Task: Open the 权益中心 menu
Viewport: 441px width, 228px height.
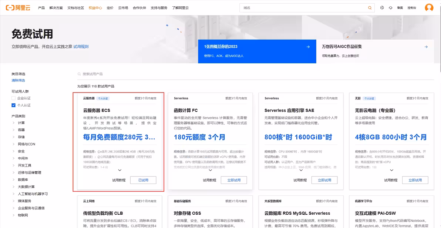Action: 95,8
